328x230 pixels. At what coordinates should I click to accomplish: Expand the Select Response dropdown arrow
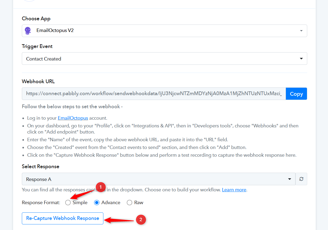point(289,179)
